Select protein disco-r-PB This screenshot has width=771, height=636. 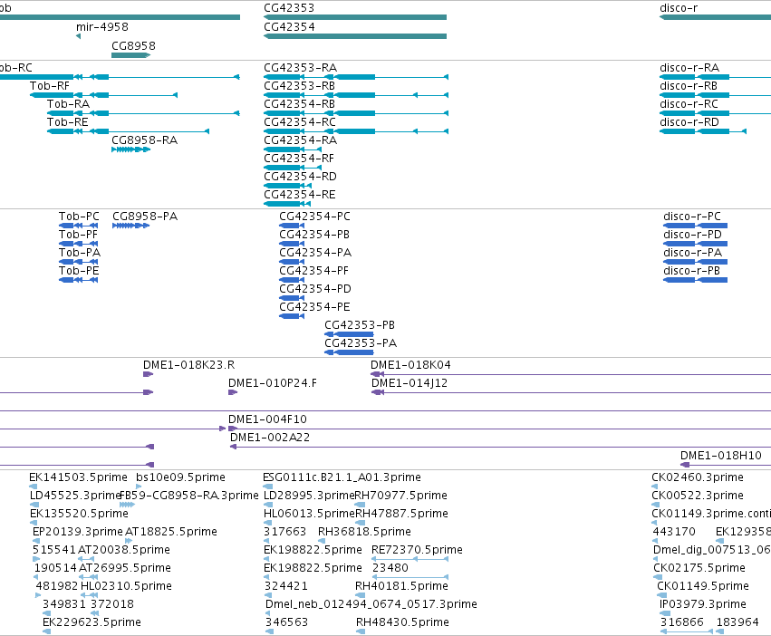coord(695,280)
